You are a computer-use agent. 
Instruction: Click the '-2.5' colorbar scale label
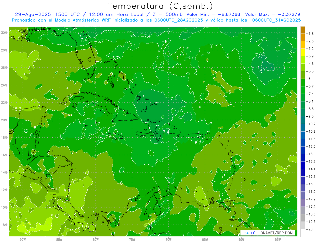[311, 41]
